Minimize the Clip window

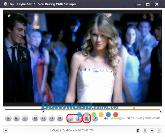(x=139, y=4)
